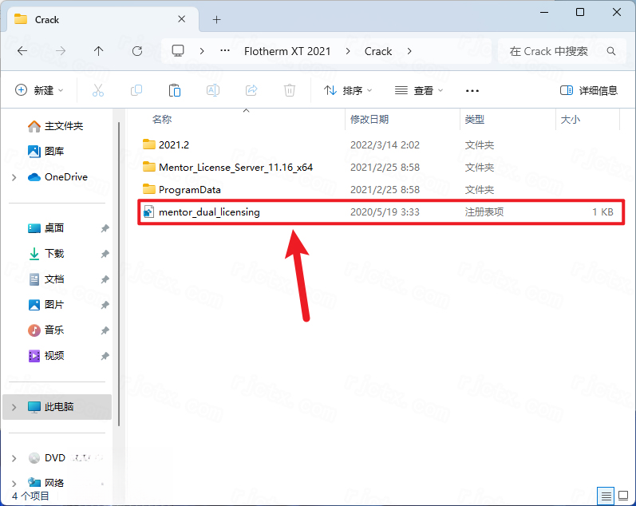The width and height of the screenshot is (636, 506).
Task: Show hidden path via breadcrumb ellipsis
Action: coord(225,51)
